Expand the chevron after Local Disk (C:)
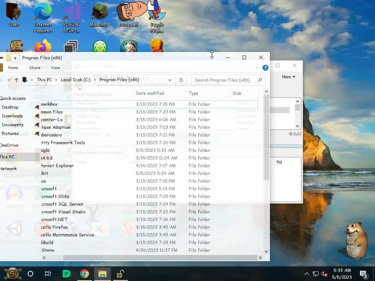The height and width of the screenshot is (281, 375). click(x=95, y=80)
